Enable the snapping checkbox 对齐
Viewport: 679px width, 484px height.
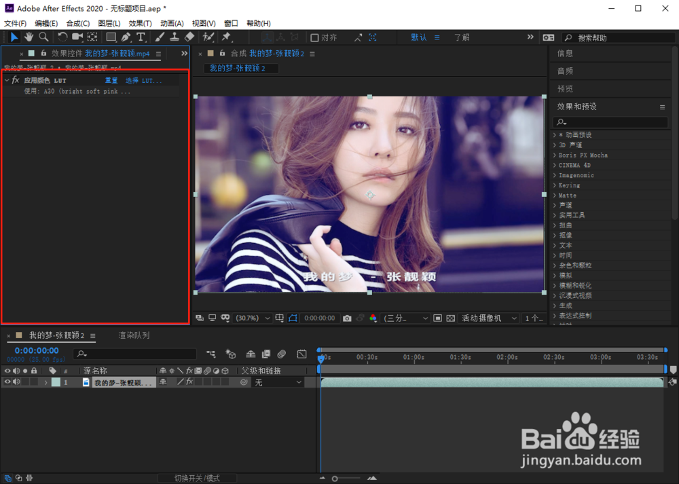coord(315,37)
